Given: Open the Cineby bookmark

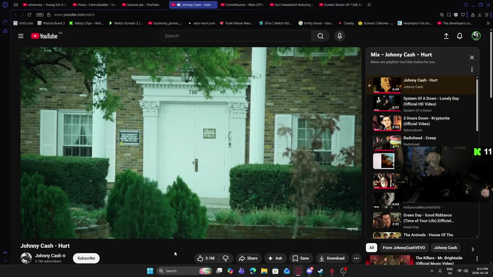Looking at the screenshot, I should coord(346,23).
